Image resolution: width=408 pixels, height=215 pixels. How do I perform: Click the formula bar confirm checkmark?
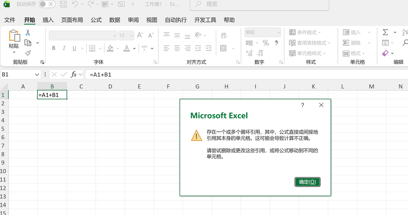[64, 75]
